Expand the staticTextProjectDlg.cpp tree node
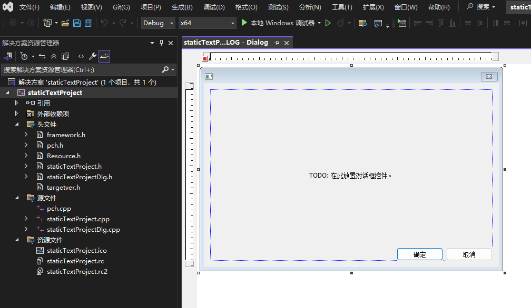Image resolution: width=531 pixels, height=308 pixels. (26, 230)
